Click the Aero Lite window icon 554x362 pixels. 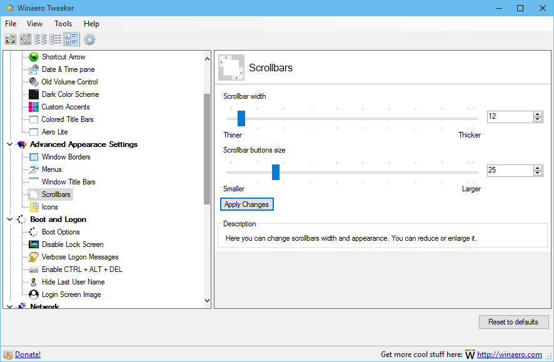click(34, 132)
